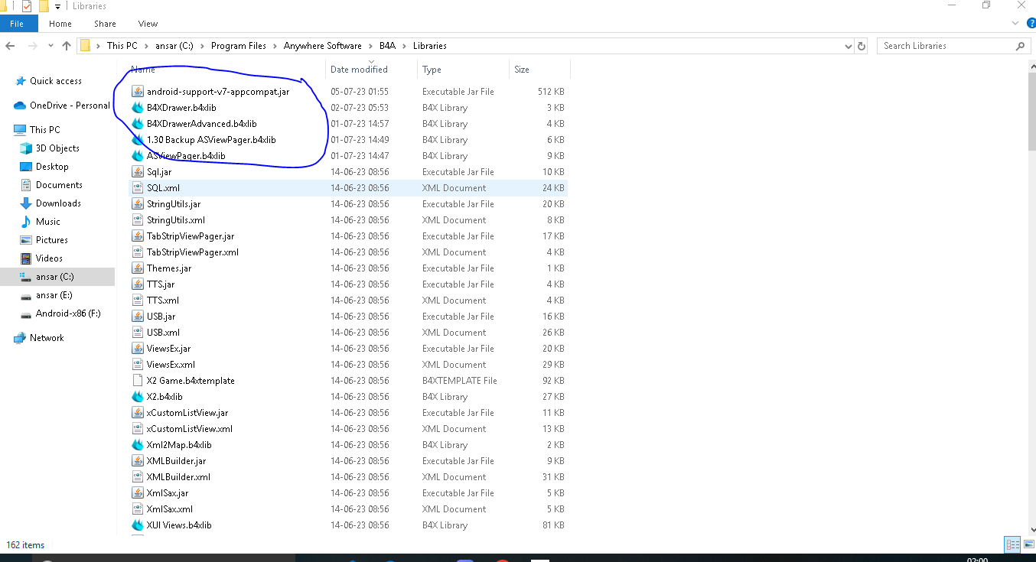Click the blue icon of Xml2Map.b4xlib
Image resolution: width=1036 pixels, height=562 pixels.
[x=138, y=445]
